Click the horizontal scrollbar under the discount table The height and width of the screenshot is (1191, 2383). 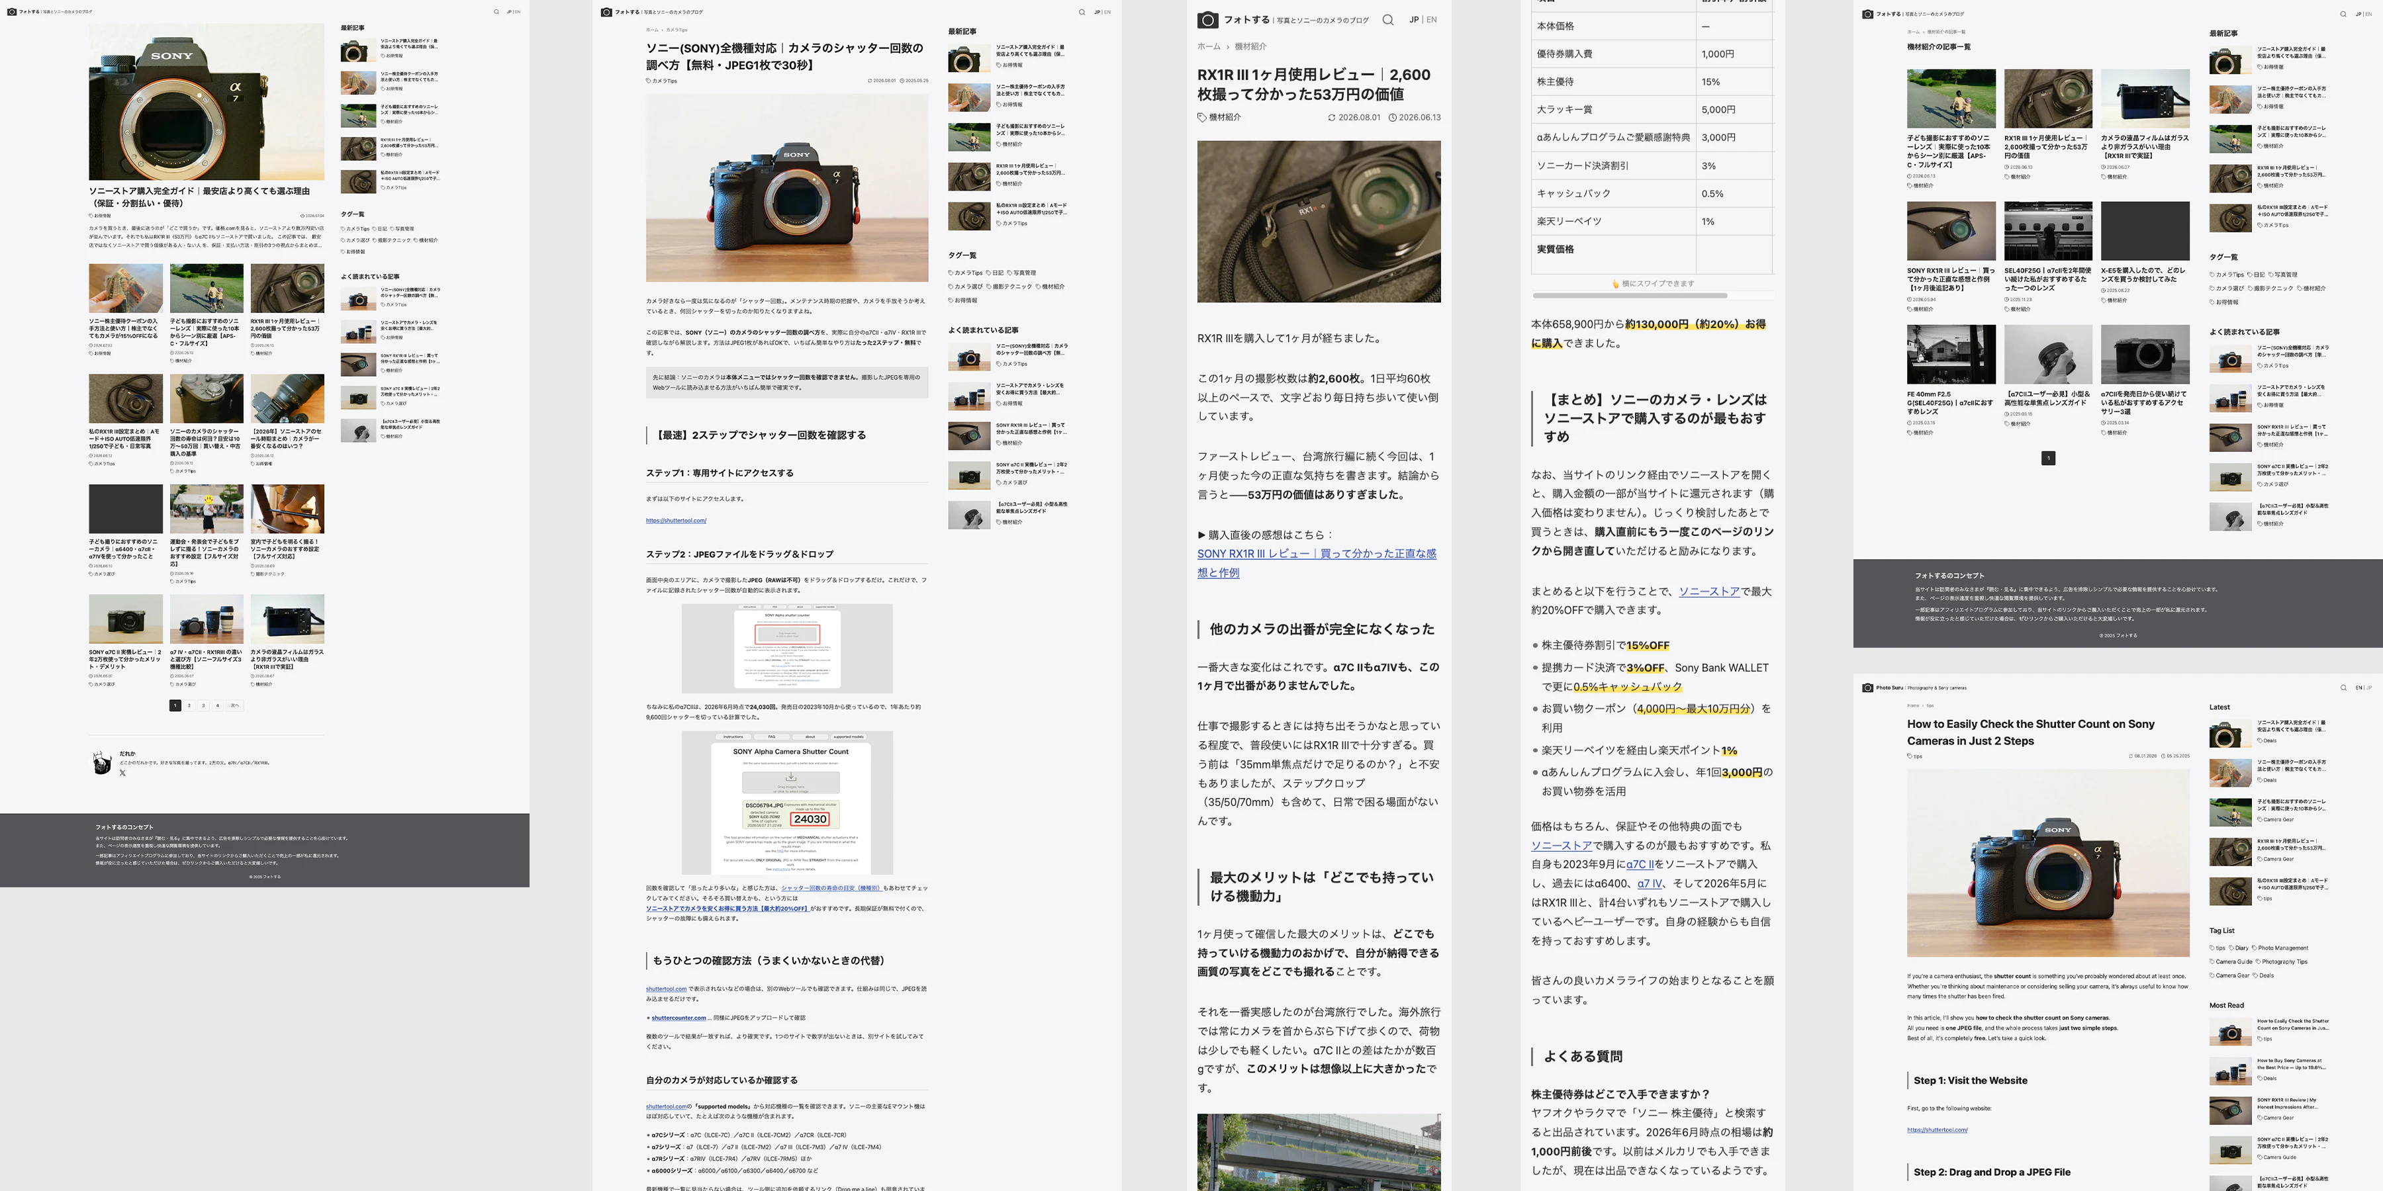1629,295
